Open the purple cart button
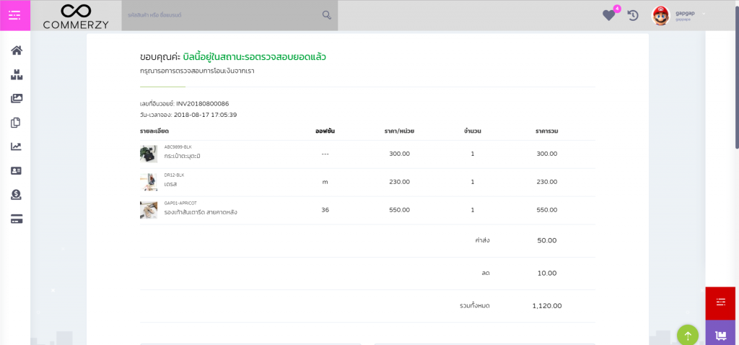 720,333
